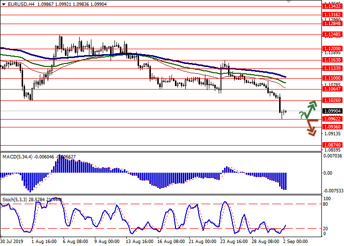Click the green question mark symbol

[x=301, y=115]
